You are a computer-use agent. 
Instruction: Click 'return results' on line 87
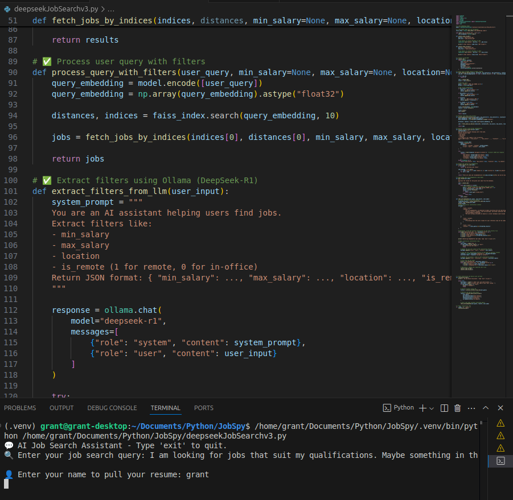(x=85, y=40)
